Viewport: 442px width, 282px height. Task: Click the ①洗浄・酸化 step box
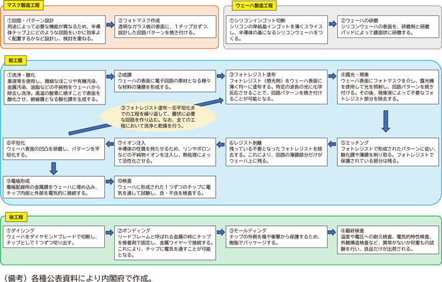55,87
